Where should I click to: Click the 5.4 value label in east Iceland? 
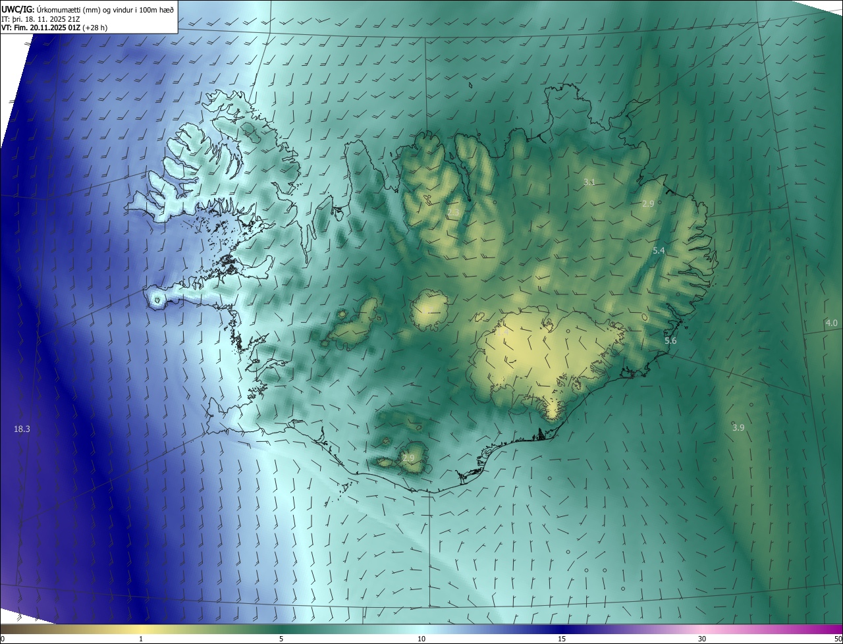coord(659,251)
